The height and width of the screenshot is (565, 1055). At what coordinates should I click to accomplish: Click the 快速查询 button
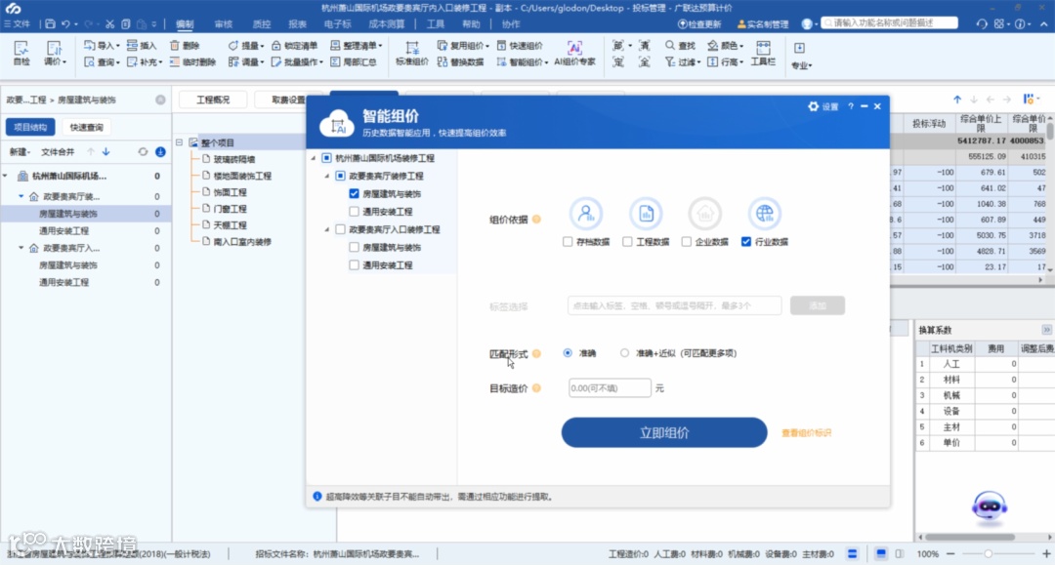pyautogui.click(x=86, y=127)
